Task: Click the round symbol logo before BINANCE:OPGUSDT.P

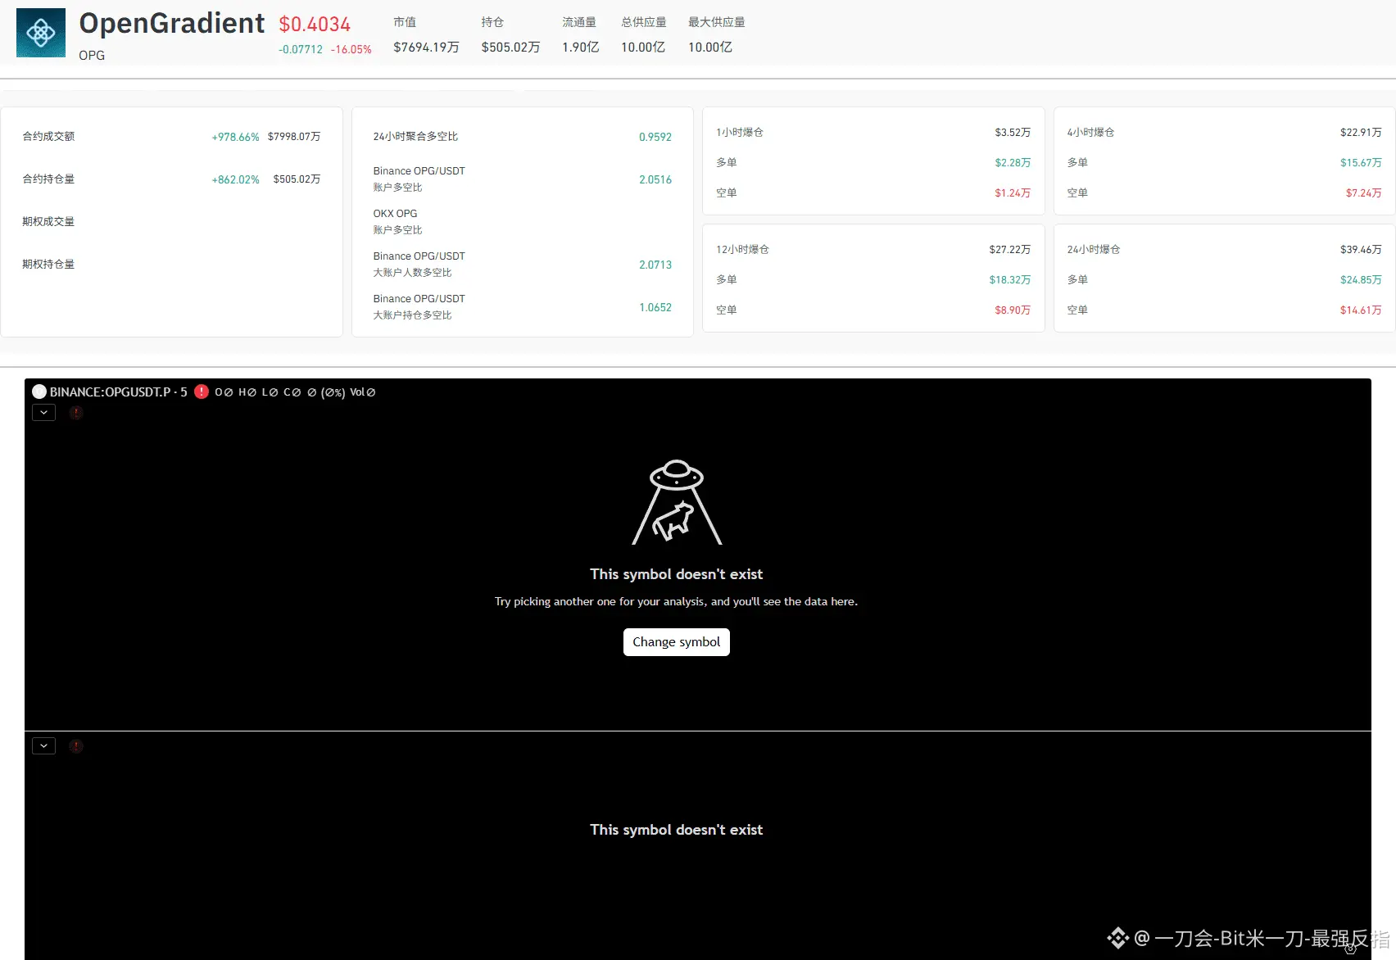Action: pyautogui.click(x=39, y=392)
